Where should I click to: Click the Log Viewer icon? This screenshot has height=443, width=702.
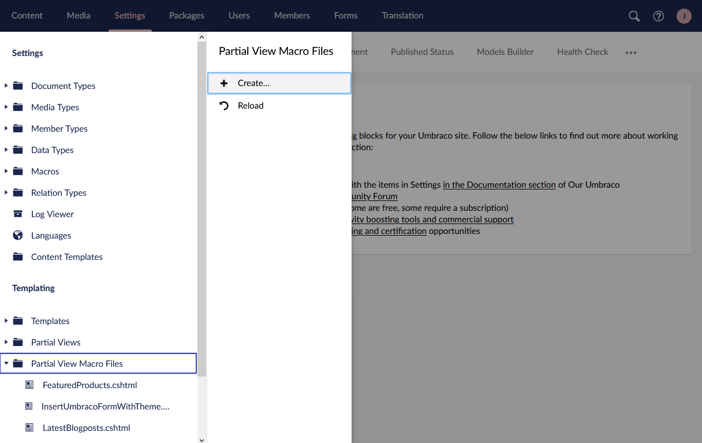point(17,214)
